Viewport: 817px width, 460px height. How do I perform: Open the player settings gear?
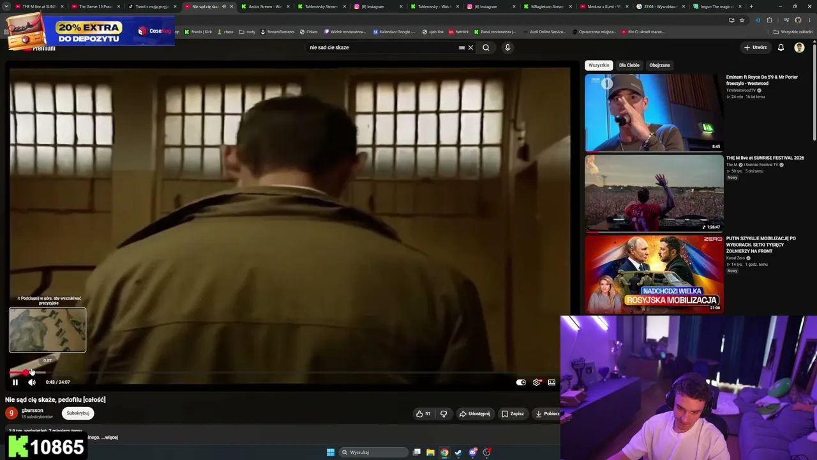click(536, 383)
